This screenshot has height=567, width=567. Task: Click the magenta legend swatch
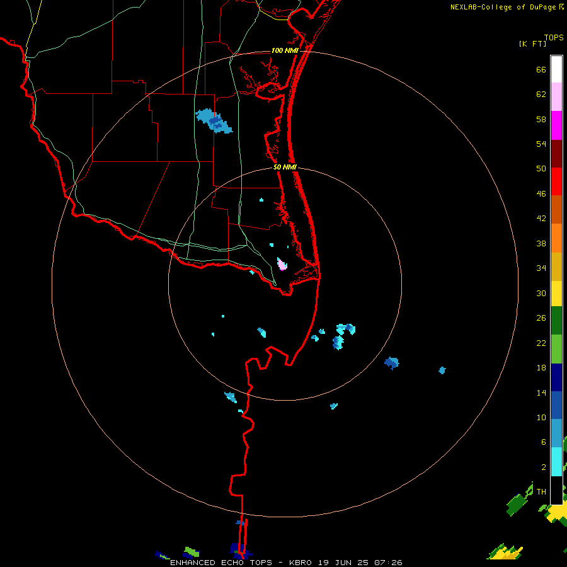coord(556,125)
